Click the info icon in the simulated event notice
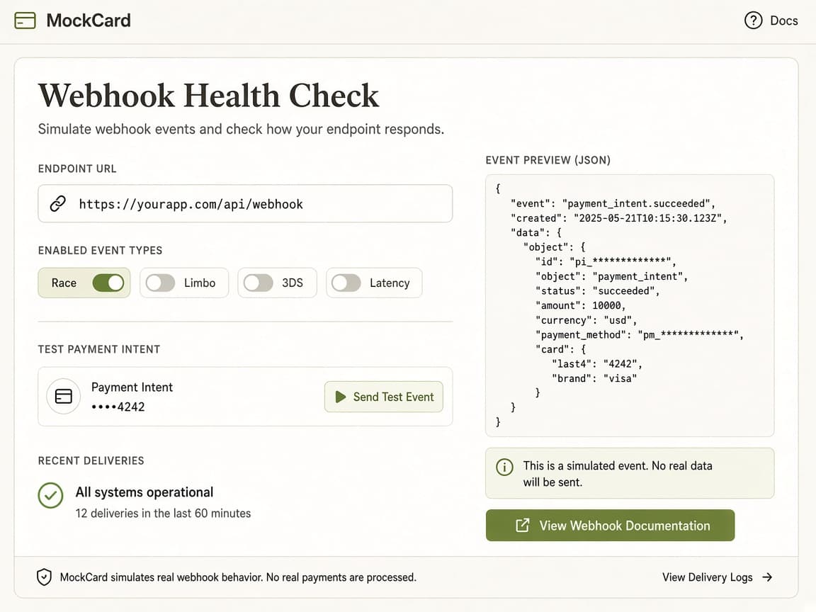 (504, 467)
